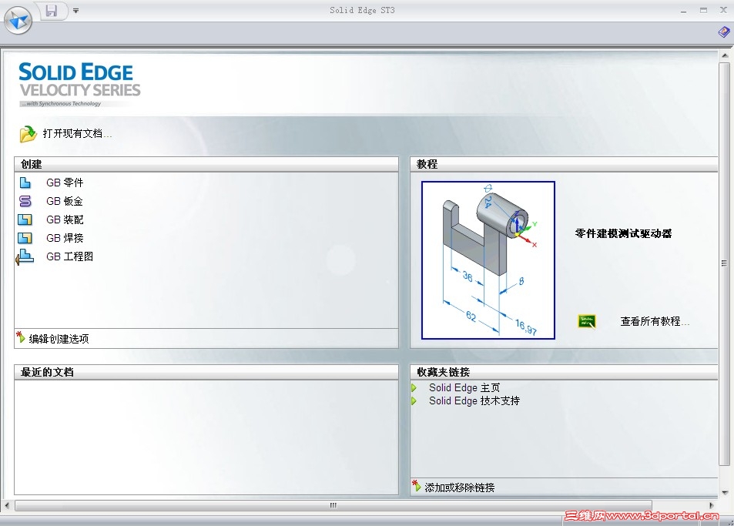
Task: Click green arrow beside Solid Edge 技术支持
Action: click(x=414, y=401)
